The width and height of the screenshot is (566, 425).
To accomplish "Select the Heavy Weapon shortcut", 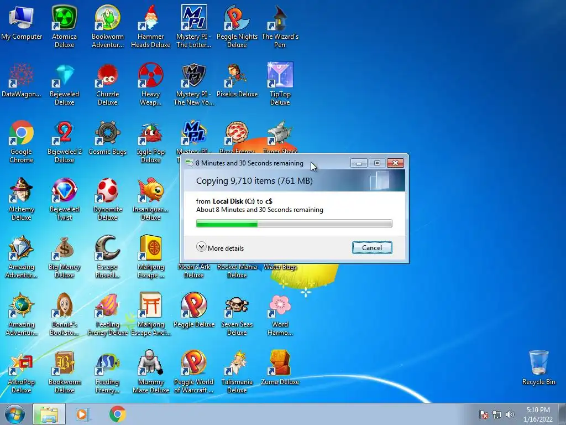I will click(150, 84).
